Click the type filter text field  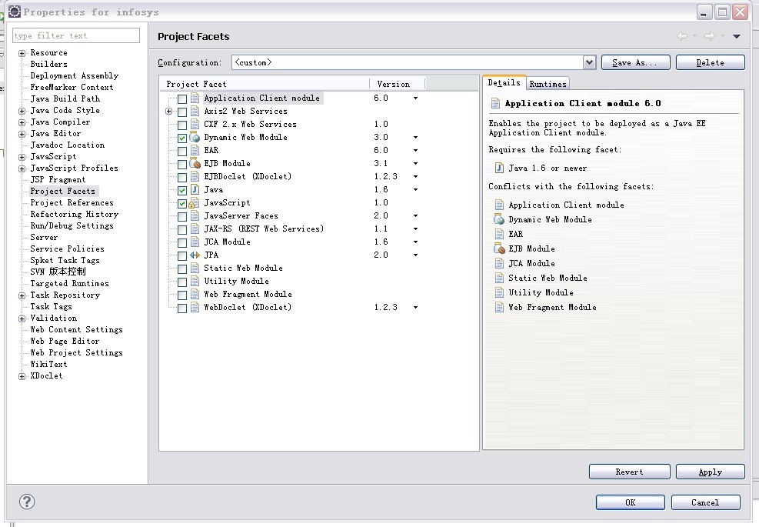[76, 35]
